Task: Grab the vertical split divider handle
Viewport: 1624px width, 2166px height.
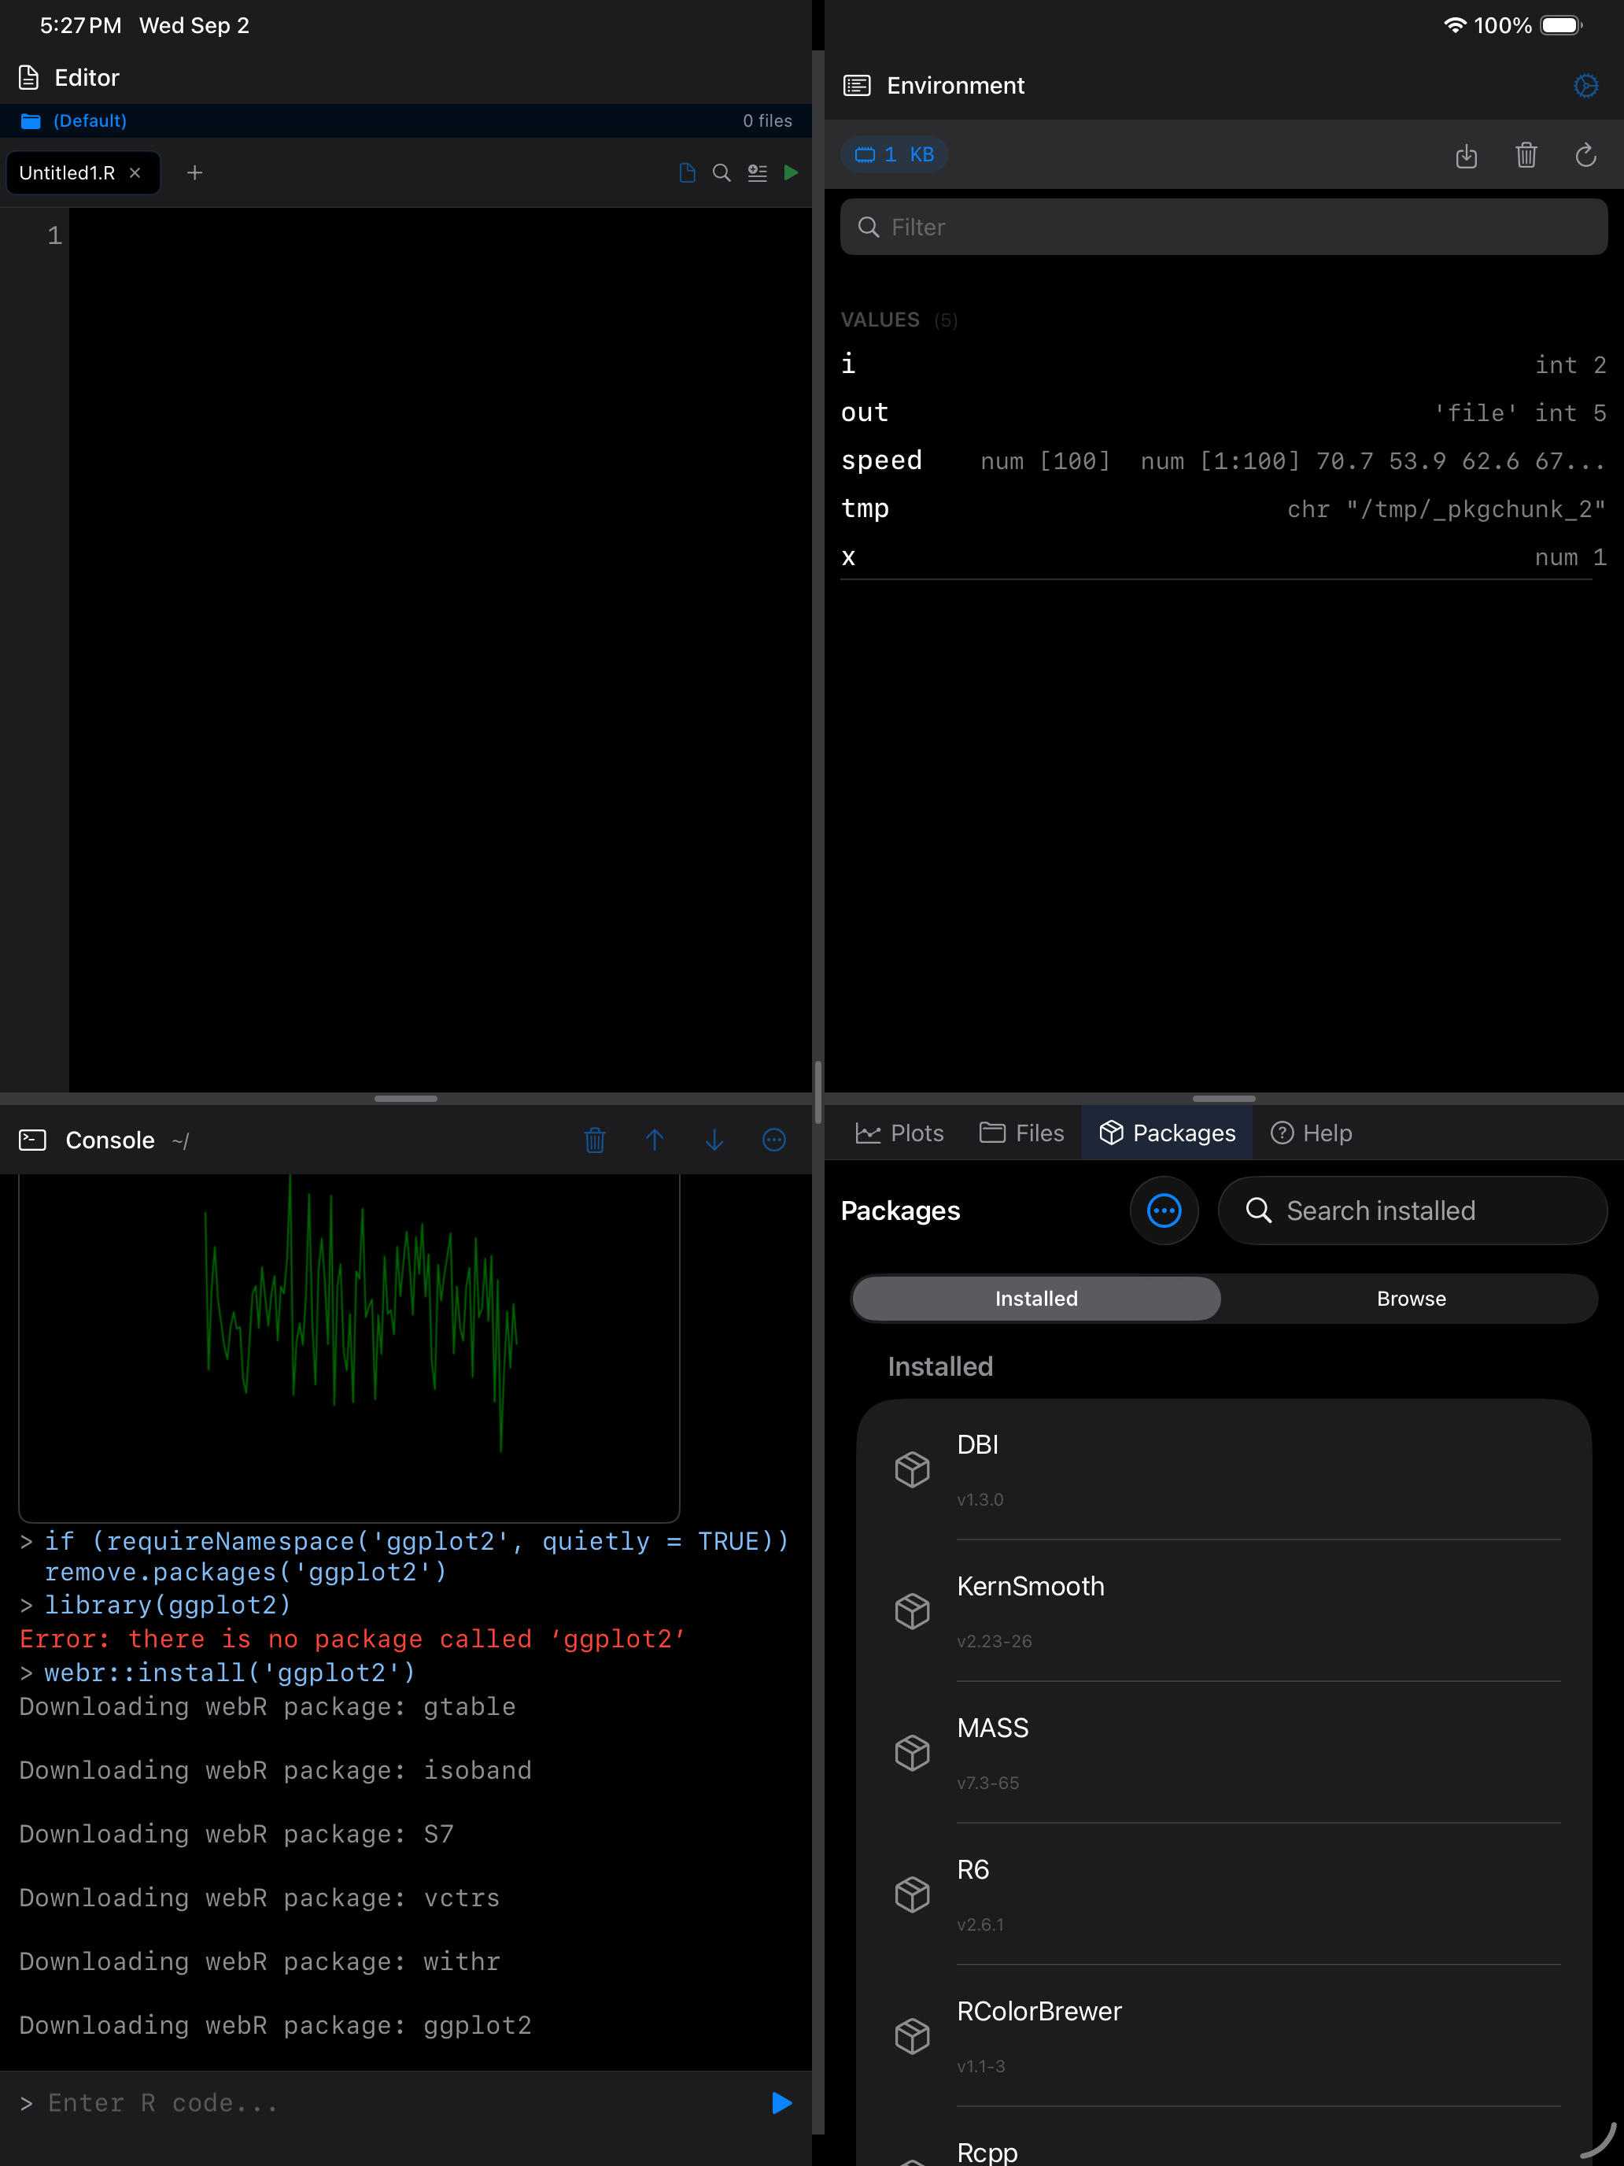Action: coord(818,1092)
